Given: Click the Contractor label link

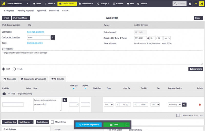Looking at the screenshot, I should [x=7, y=32].
